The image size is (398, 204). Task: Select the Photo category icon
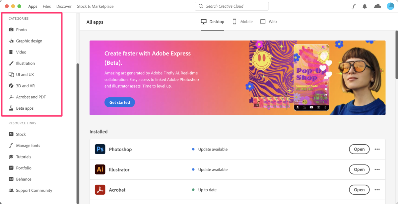point(12,30)
